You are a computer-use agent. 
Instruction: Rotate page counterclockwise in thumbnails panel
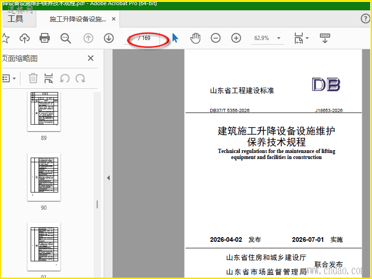point(65,78)
